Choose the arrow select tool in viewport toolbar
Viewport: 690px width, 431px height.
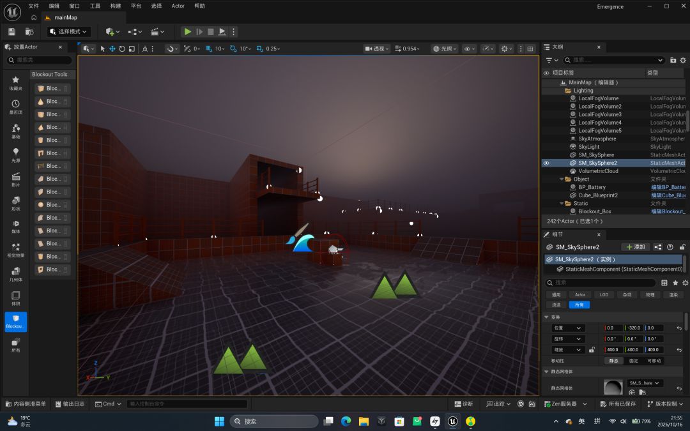[x=102, y=49]
